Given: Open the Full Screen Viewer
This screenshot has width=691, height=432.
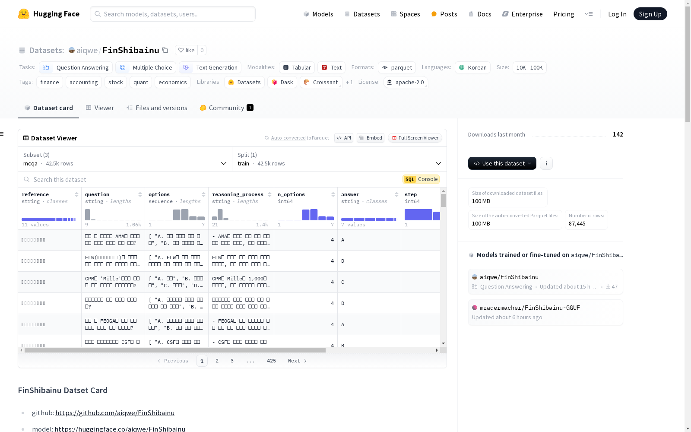Looking at the screenshot, I should [415, 138].
